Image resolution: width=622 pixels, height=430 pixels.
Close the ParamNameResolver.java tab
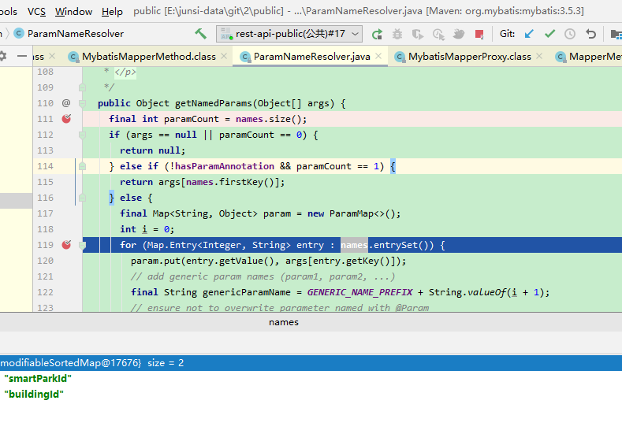(378, 56)
